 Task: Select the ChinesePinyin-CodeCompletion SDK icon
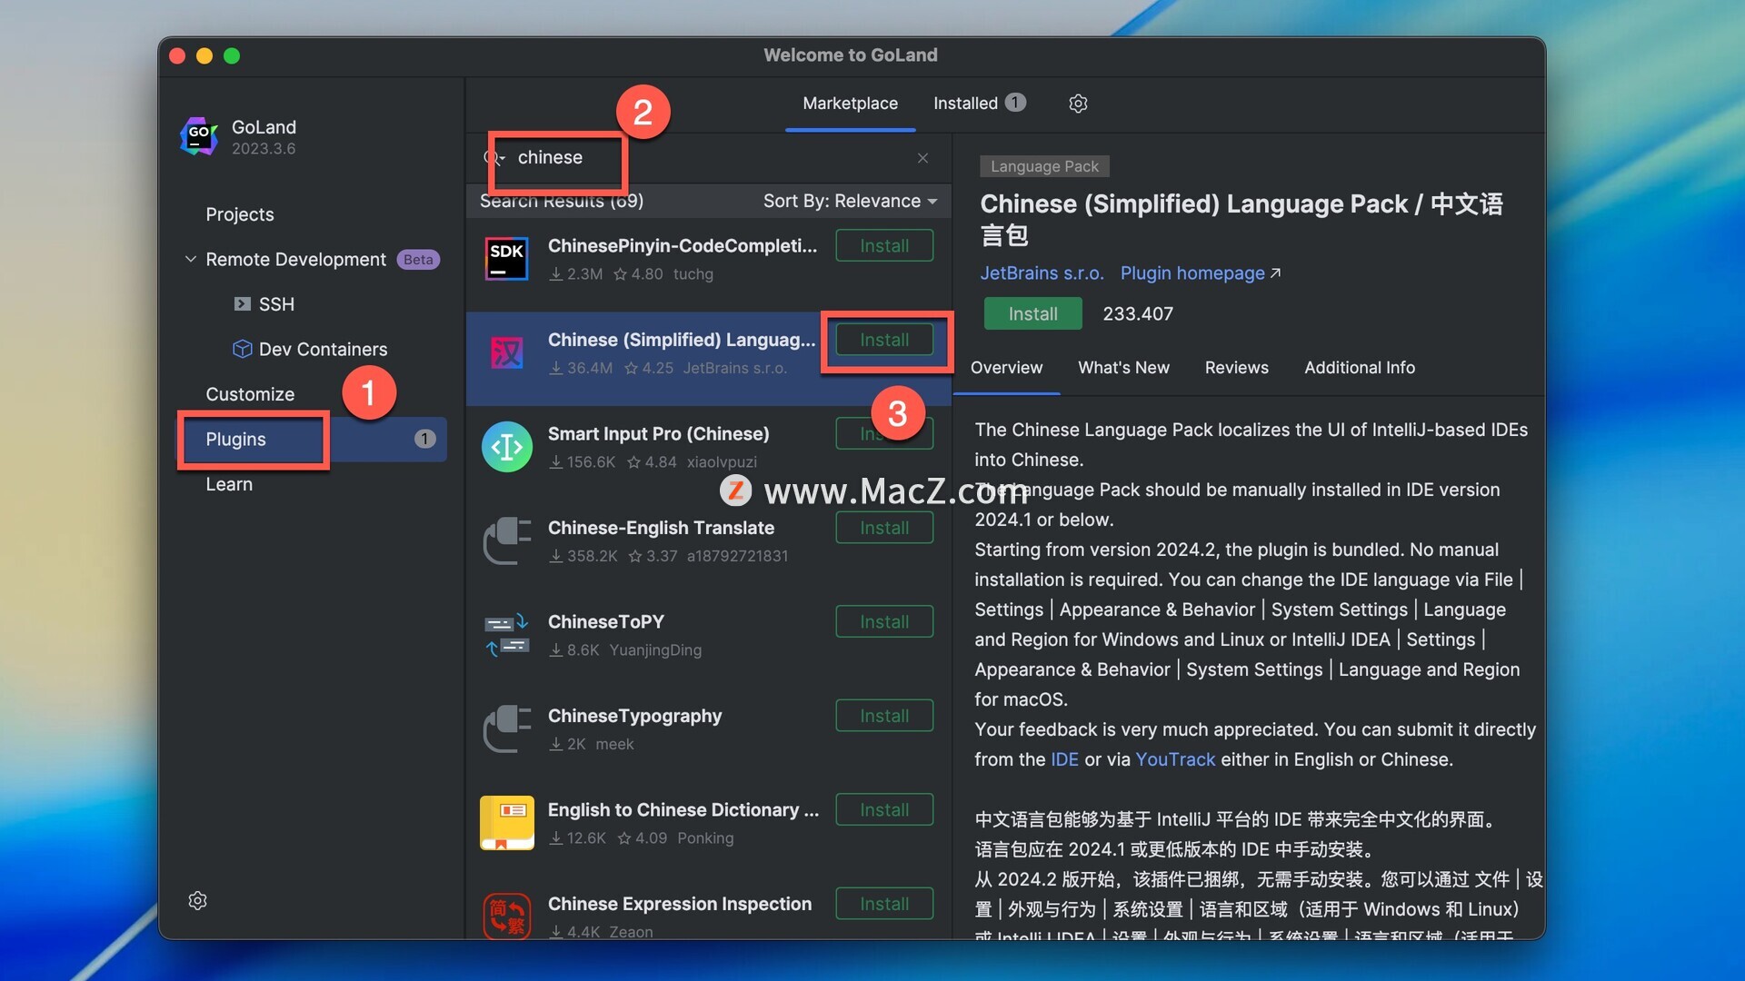506,259
